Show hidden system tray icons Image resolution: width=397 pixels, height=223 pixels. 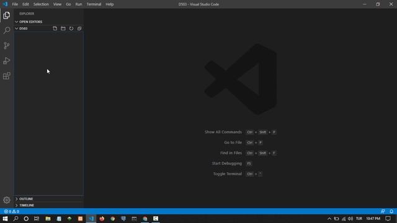pyautogui.click(x=329, y=219)
